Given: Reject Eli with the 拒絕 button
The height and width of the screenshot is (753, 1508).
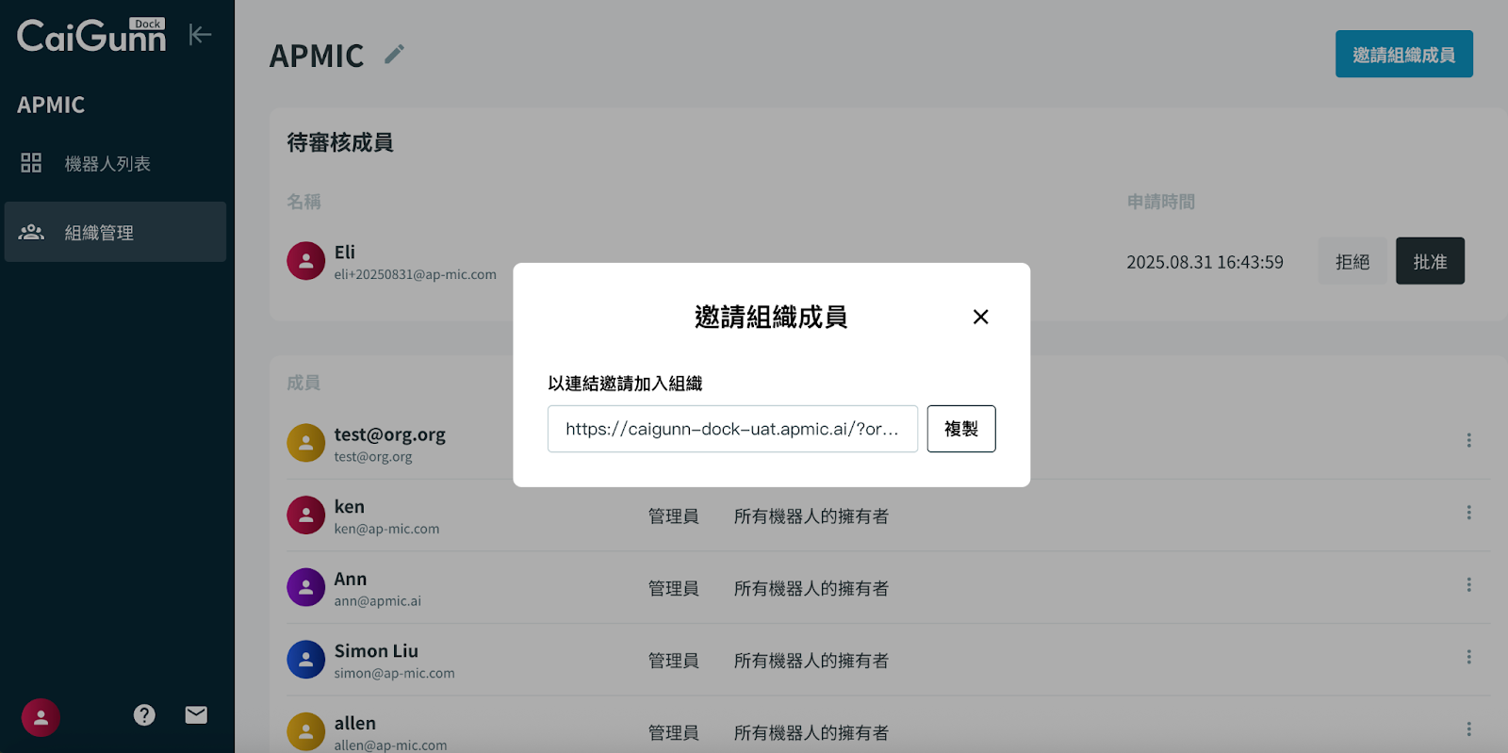Looking at the screenshot, I should pyautogui.click(x=1352, y=262).
